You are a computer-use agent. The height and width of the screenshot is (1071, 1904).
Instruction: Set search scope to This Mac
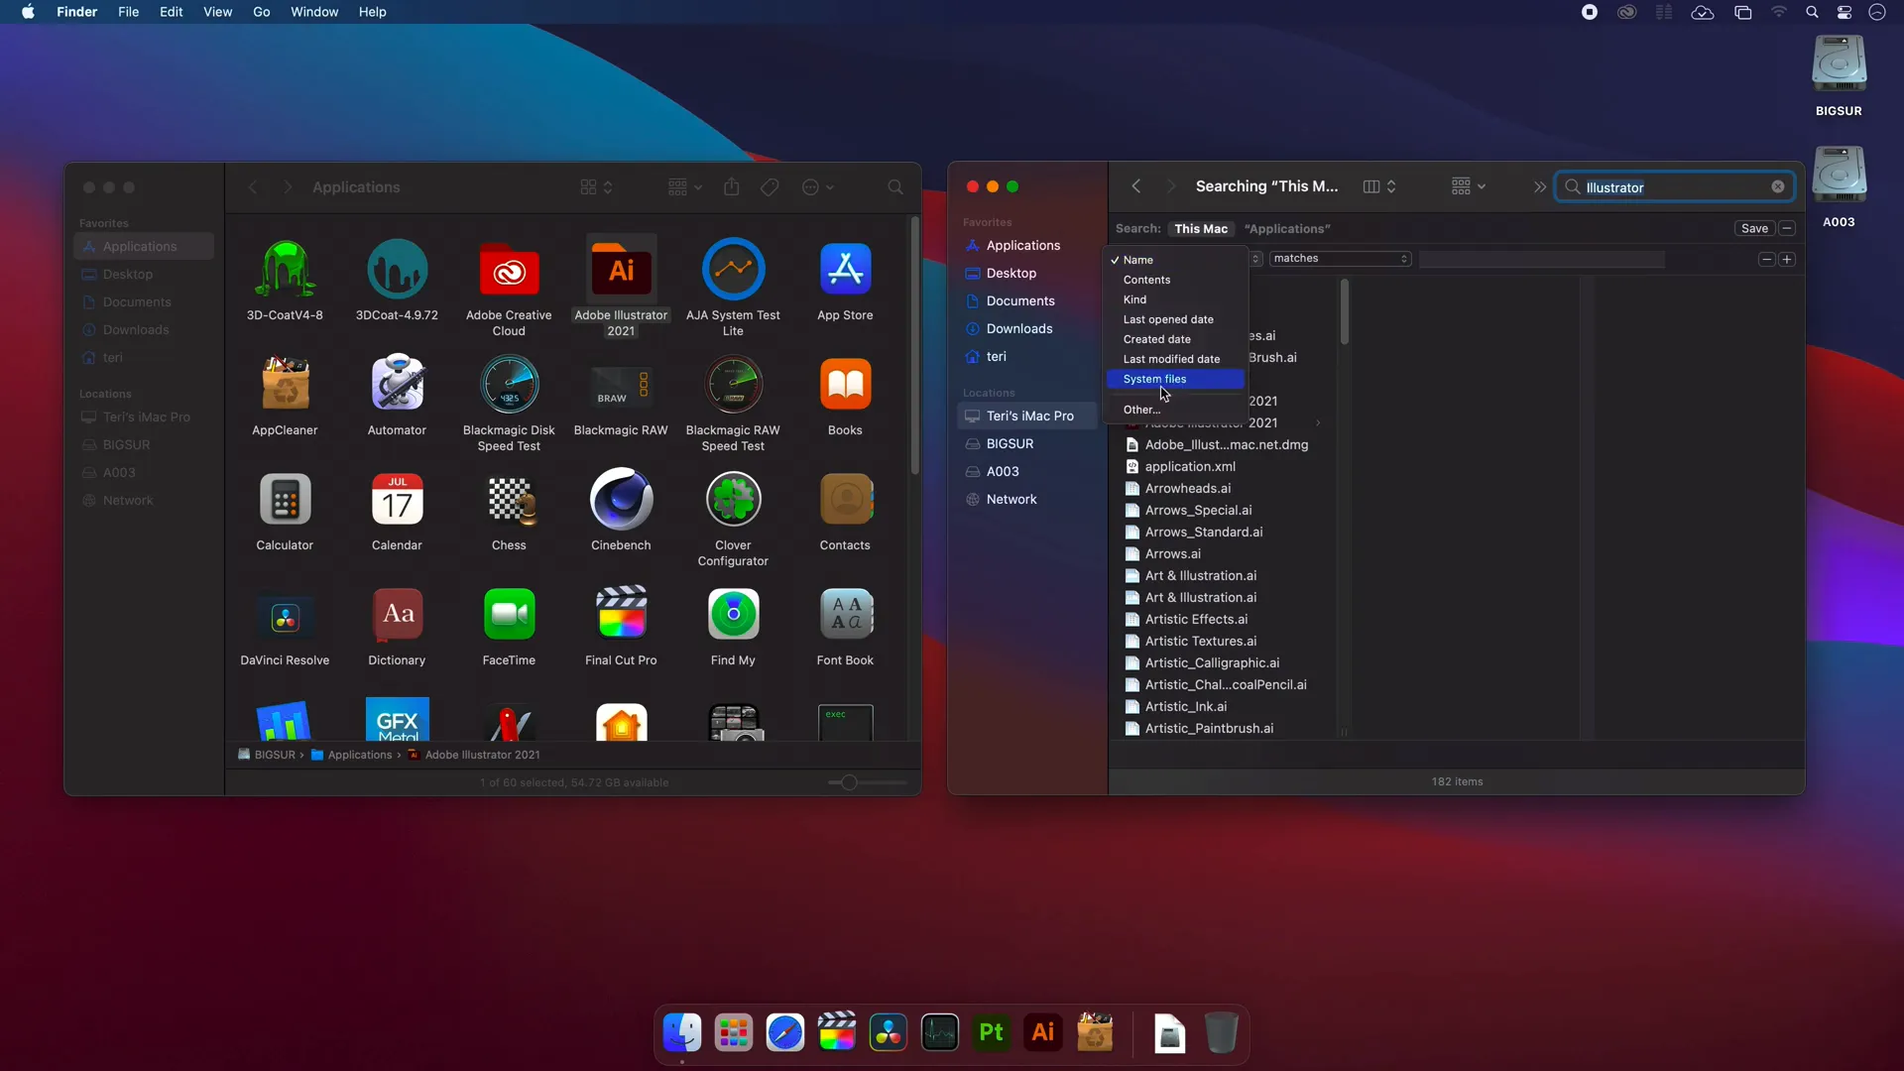pyautogui.click(x=1201, y=229)
